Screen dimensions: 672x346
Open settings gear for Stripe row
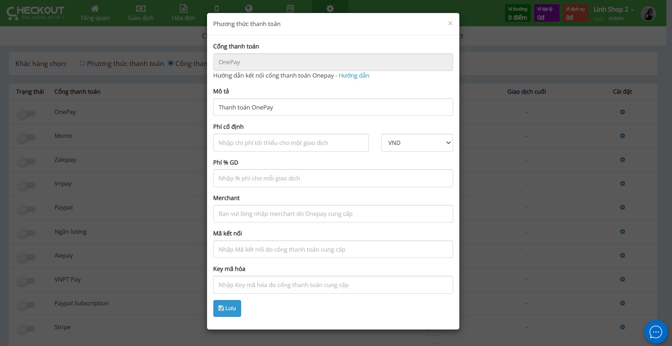point(622,327)
